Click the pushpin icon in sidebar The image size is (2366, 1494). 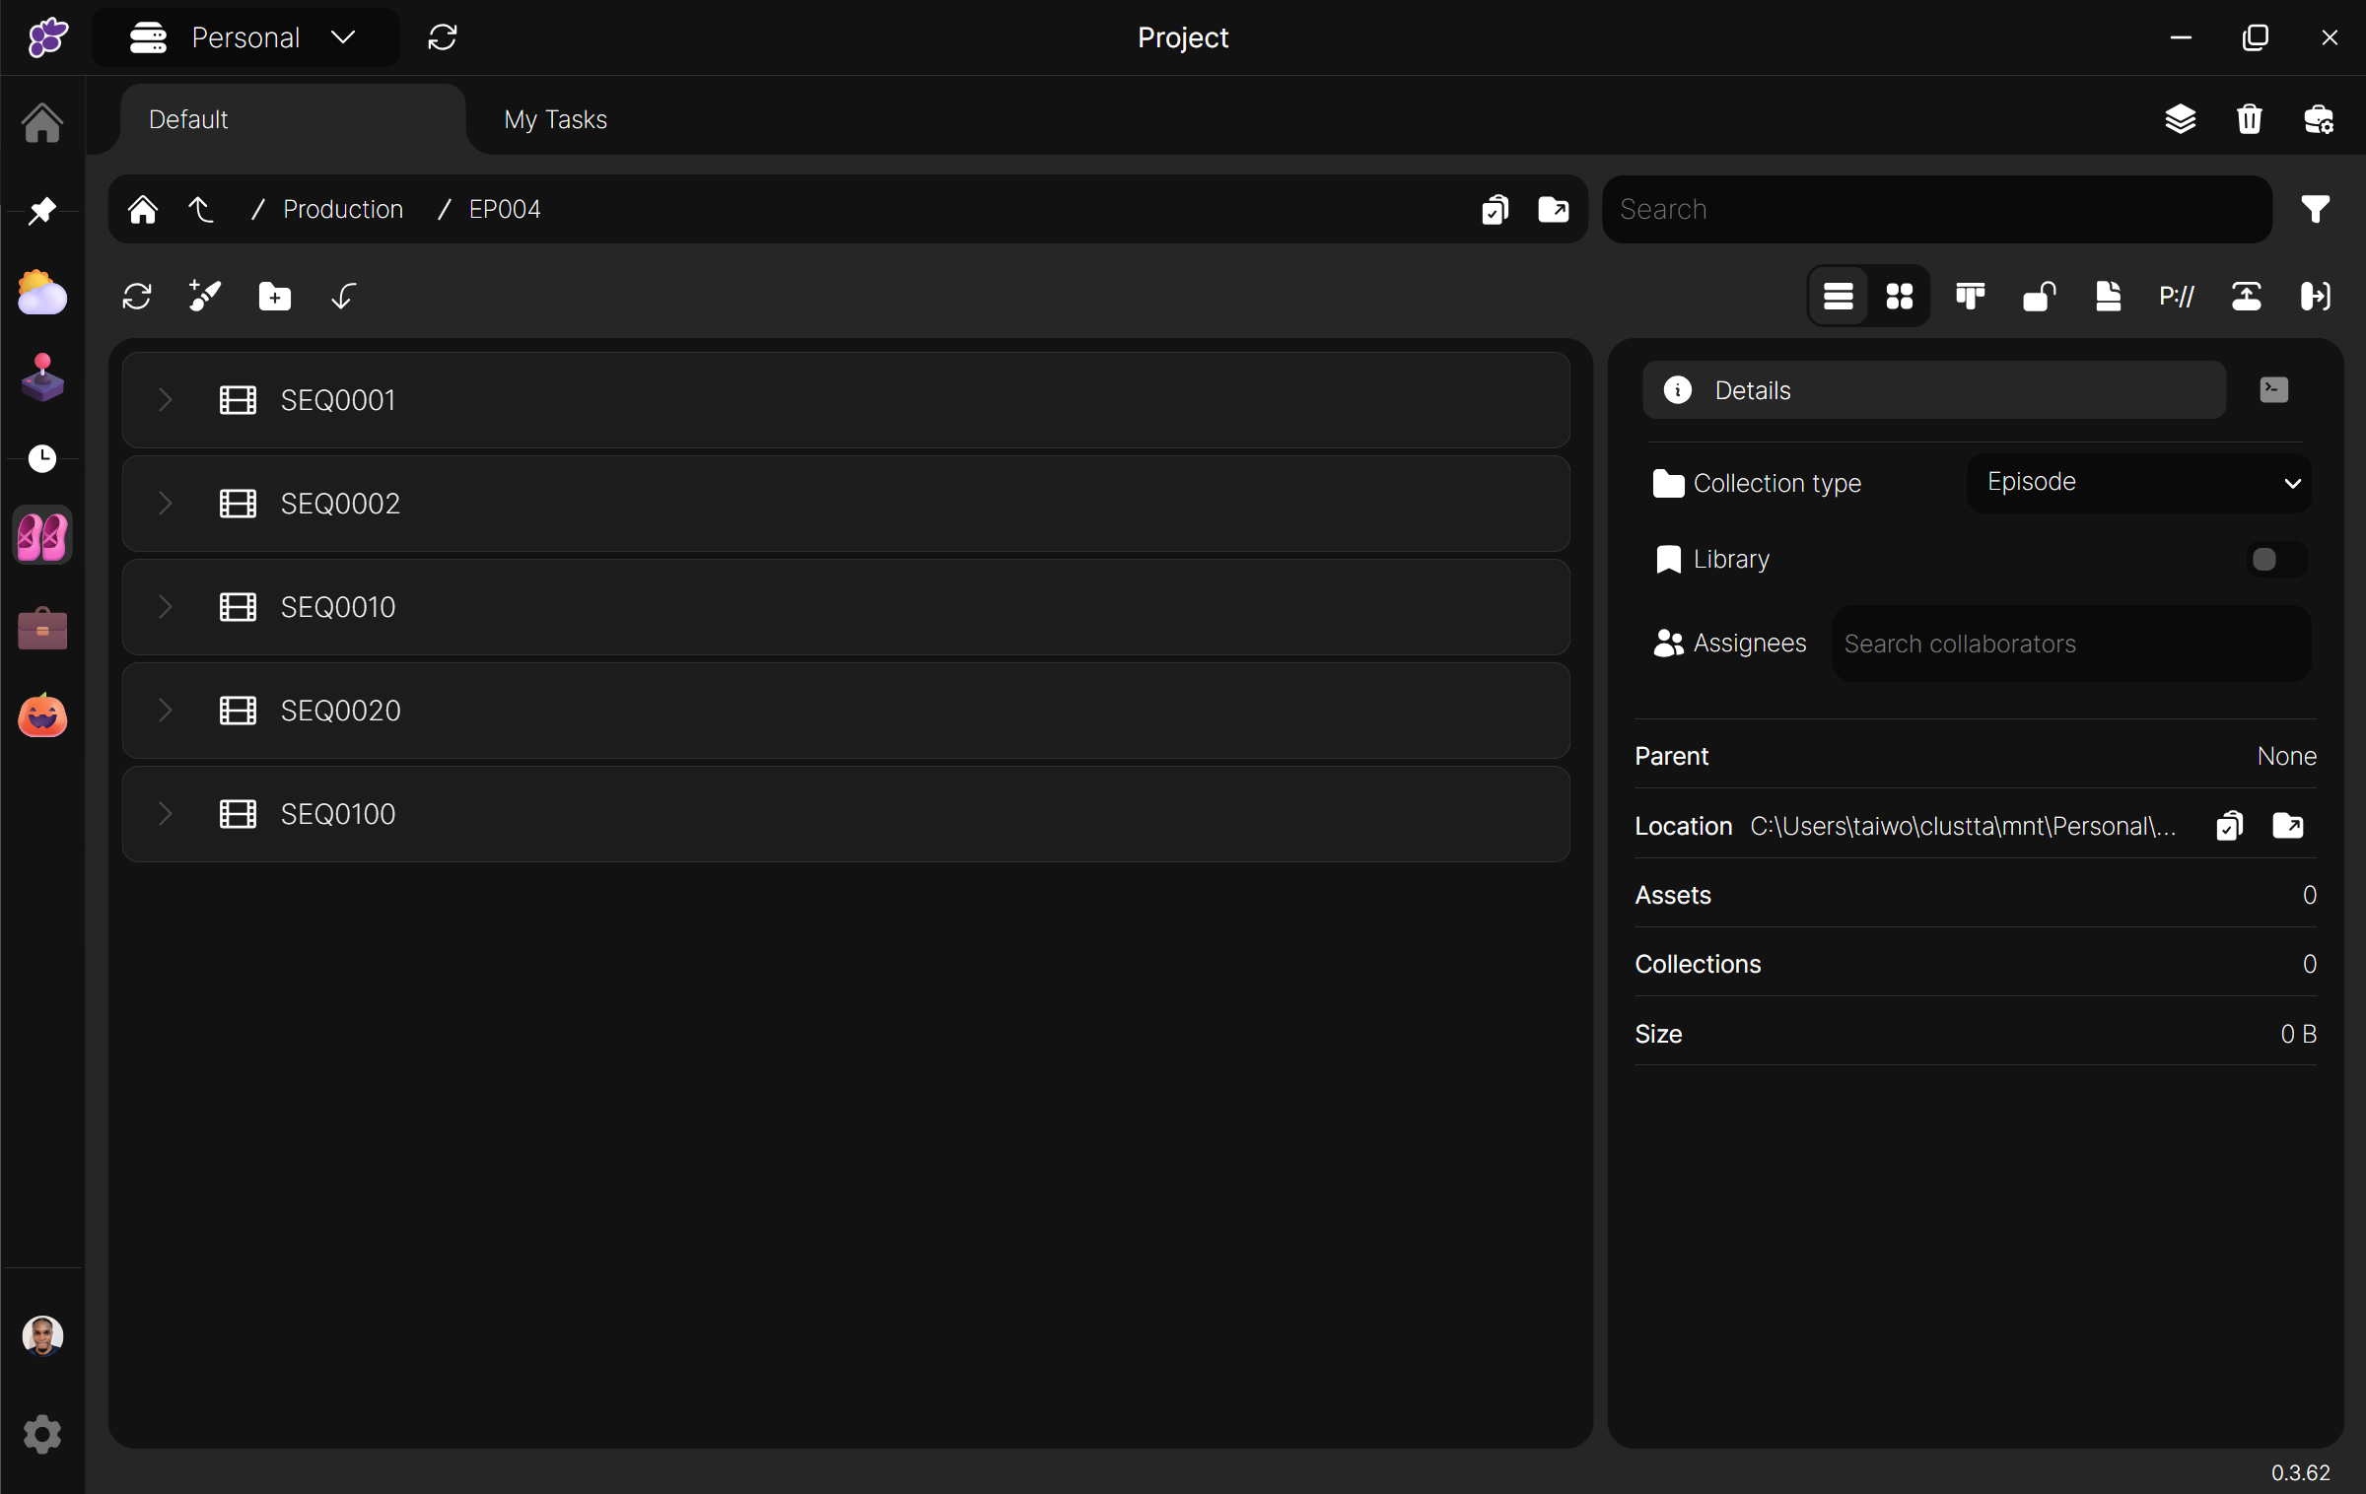41,210
